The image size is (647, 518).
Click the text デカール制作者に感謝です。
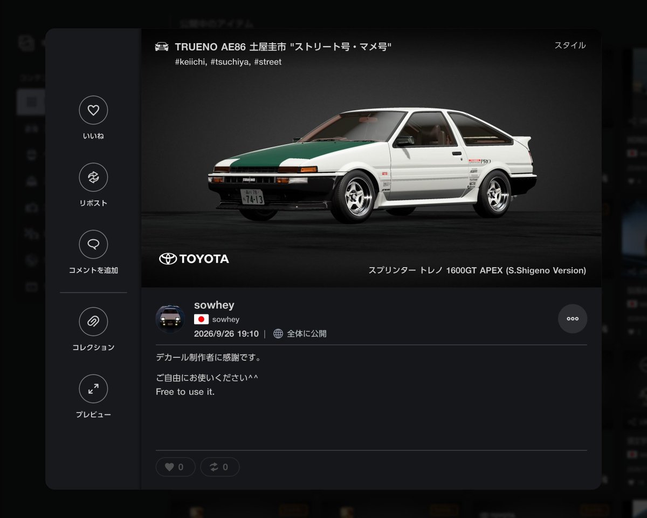click(208, 357)
